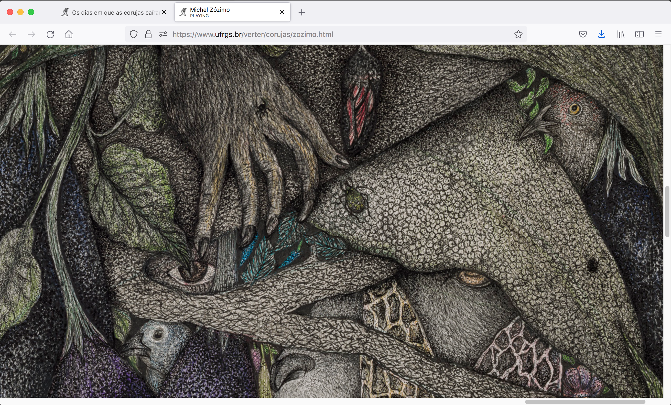
Task: Go to the browser Home page
Action: click(x=69, y=34)
